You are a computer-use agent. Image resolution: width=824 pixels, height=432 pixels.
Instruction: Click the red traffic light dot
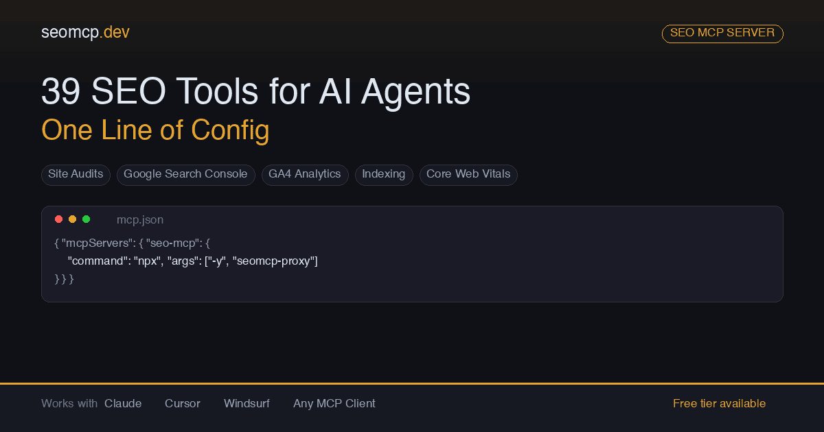point(59,219)
